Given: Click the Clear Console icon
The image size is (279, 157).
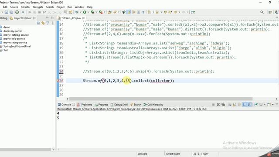Looking at the screenshot, I should 230,105.
